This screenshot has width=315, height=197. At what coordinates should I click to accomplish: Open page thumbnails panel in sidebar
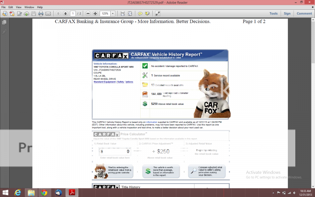click(4, 22)
